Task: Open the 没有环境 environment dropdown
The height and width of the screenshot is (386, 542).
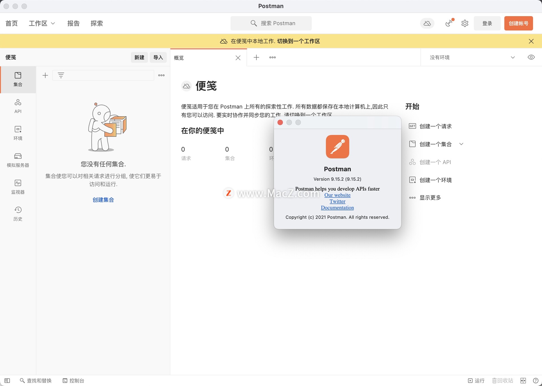Action: [x=472, y=58]
